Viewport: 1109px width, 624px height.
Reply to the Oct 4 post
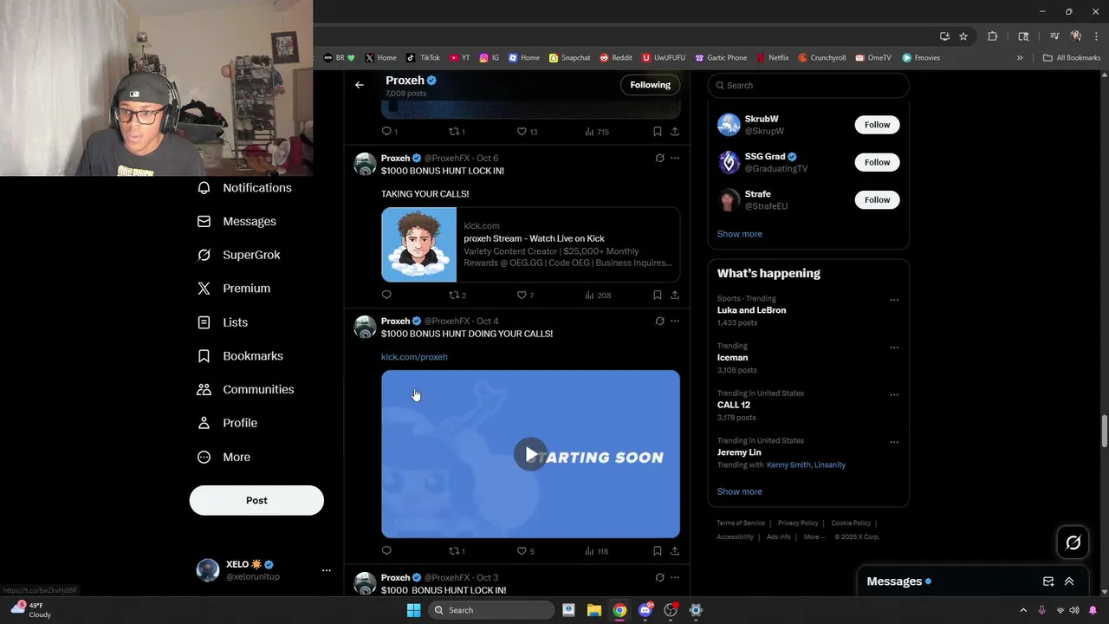386,550
